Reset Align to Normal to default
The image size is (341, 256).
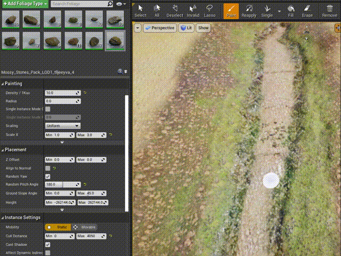pos(54,168)
